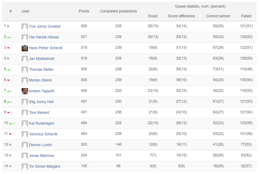Select Veronica Schevik's name link
The width and height of the screenshot is (259, 174).
pos(43,134)
